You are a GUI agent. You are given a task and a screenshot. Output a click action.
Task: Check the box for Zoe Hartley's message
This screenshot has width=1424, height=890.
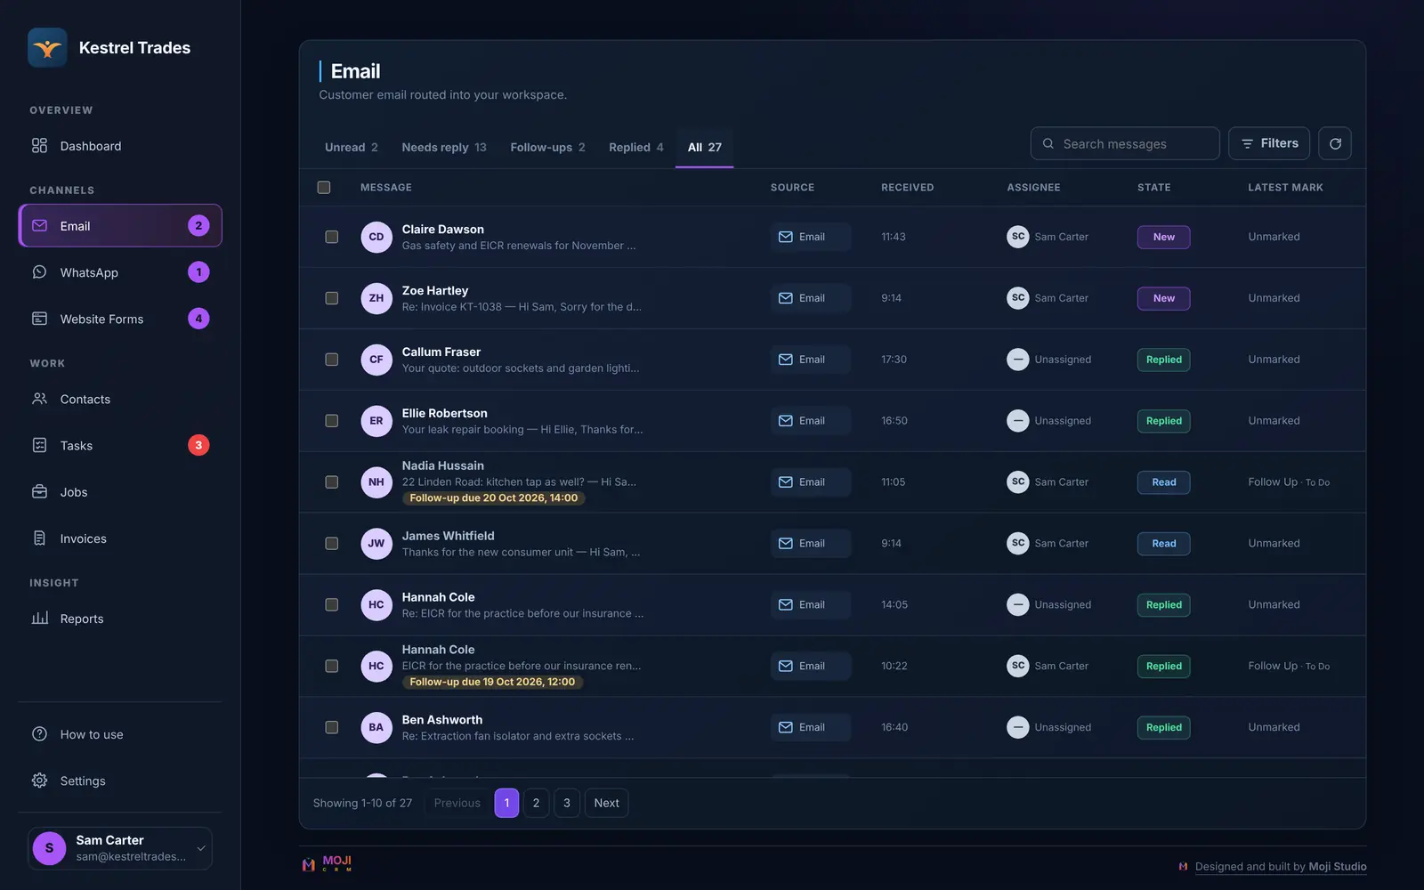[x=332, y=298]
